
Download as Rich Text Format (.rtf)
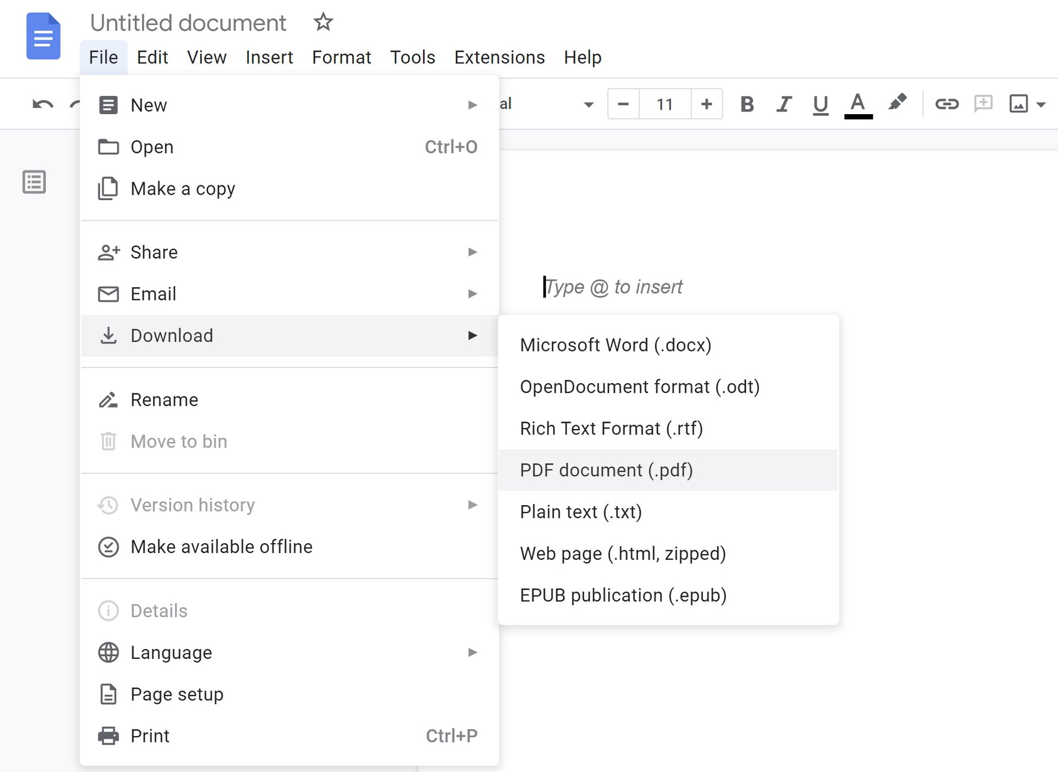pos(668,428)
